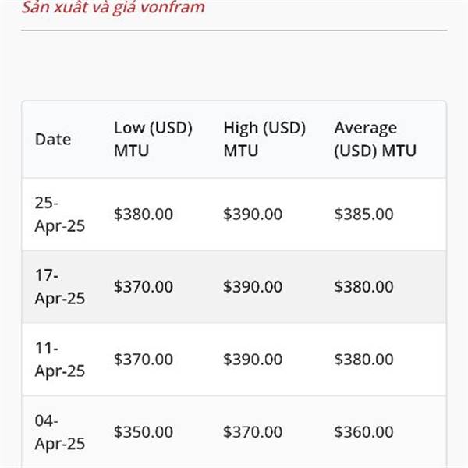The image size is (468, 468).
Task: Select $370.00 low price for 11-Apr-25
Action: (144, 360)
